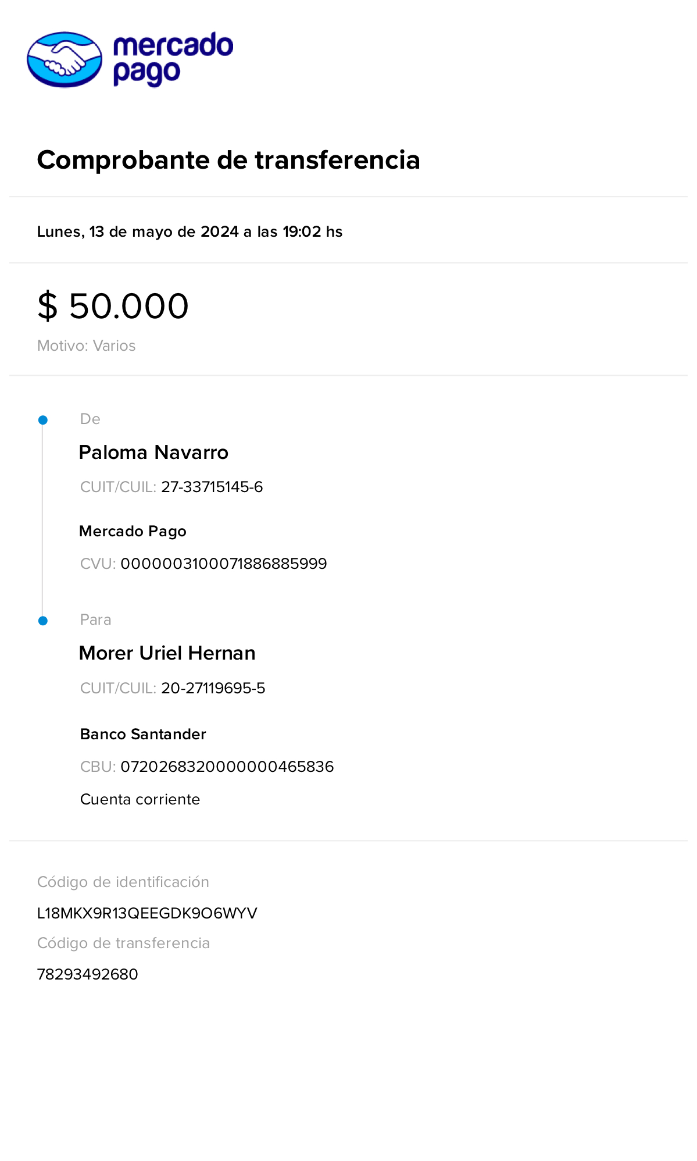Click the Banco Santander label
This screenshot has height=1161, width=697.
pyautogui.click(x=143, y=734)
